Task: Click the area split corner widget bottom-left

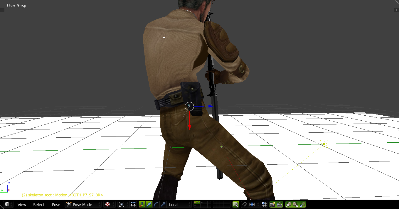Action: [1, 207]
